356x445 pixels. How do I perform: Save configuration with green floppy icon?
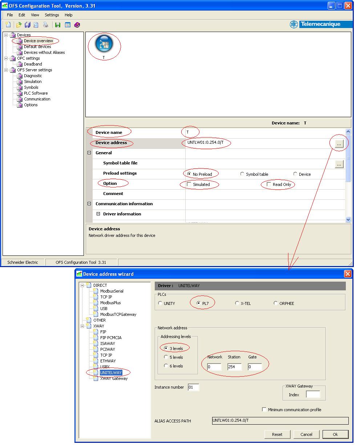pos(58,25)
